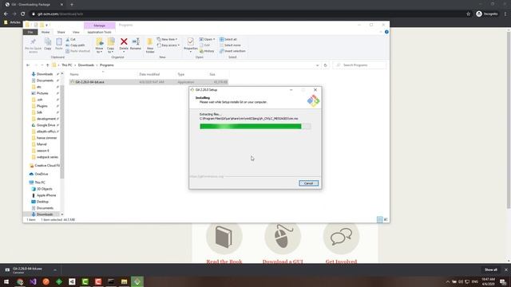
Task: Click the Search Programs field
Action: (360, 65)
